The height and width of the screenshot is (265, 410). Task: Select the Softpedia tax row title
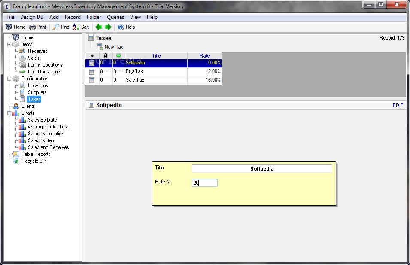[135, 63]
